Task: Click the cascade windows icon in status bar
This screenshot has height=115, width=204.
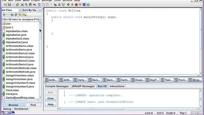Action: coord(13,113)
